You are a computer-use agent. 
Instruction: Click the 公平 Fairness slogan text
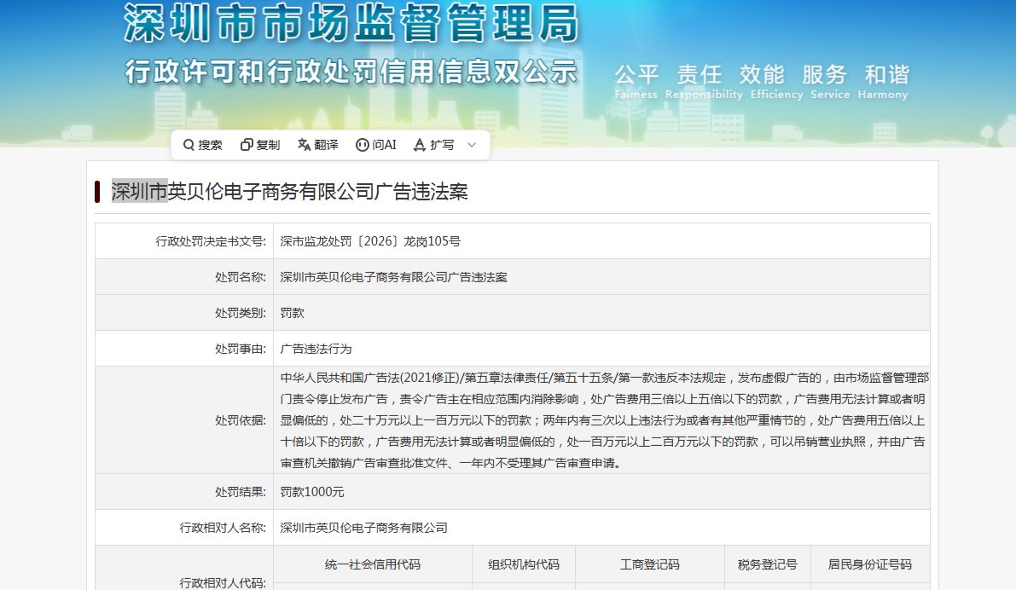tap(636, 82)
